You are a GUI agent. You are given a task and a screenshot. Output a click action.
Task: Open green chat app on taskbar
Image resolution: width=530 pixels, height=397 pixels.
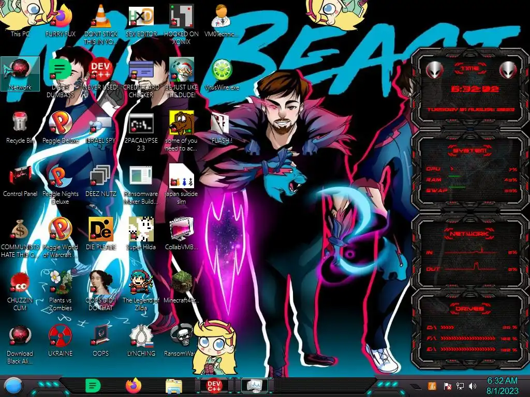pos(93,386)
